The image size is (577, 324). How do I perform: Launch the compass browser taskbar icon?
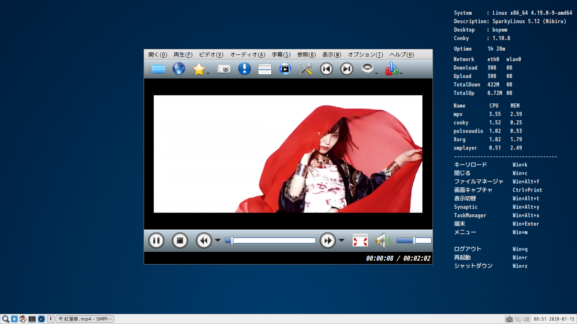click(x=41, y=319)
